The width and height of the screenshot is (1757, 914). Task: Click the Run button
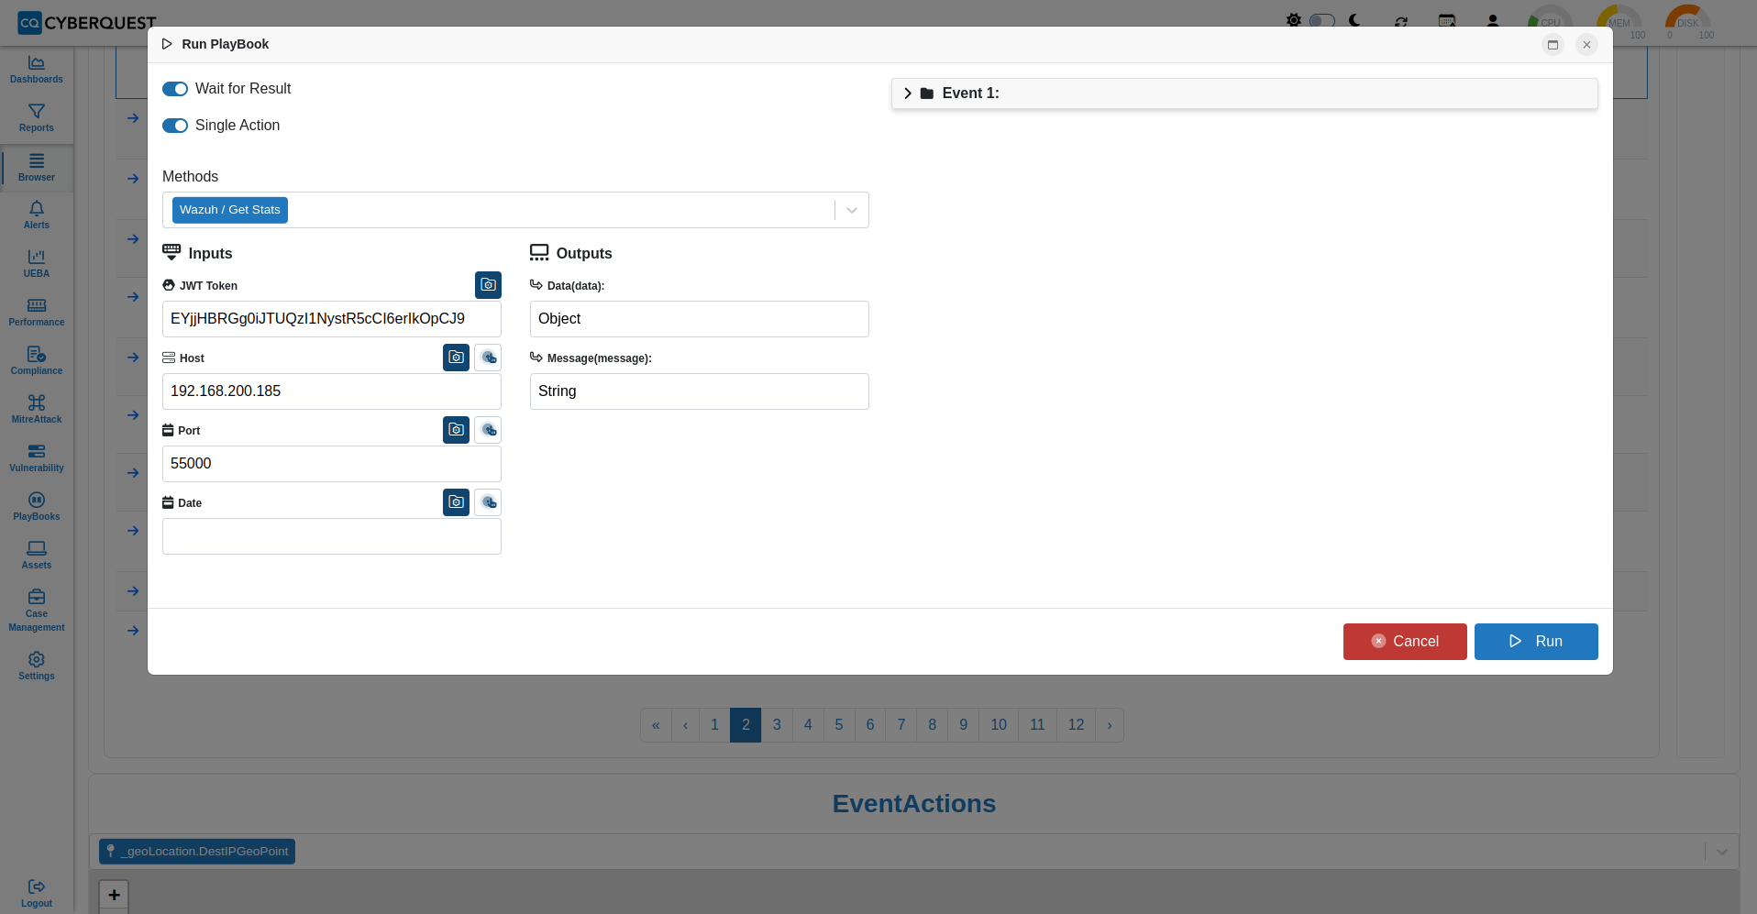[1536, 642]
